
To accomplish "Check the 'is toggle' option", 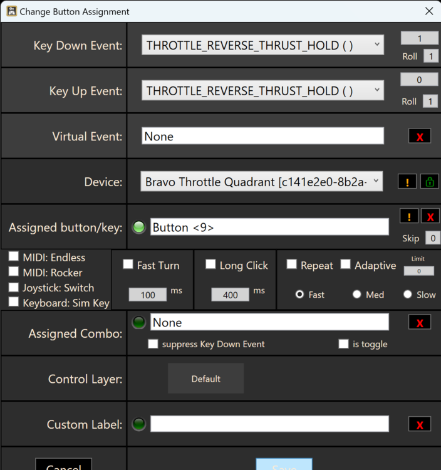I will tap(343, 344).
